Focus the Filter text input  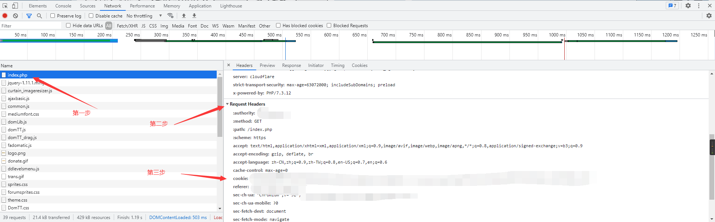click(31, 26)
